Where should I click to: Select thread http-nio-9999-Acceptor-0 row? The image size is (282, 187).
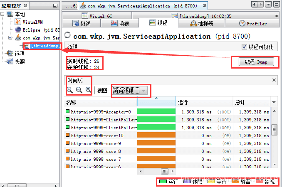pos(167,112)
